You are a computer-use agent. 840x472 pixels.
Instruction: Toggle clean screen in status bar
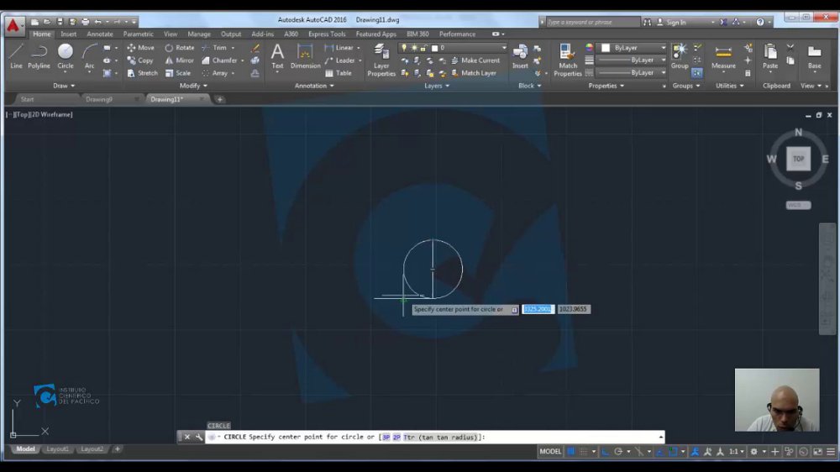(x=817, y=452)
